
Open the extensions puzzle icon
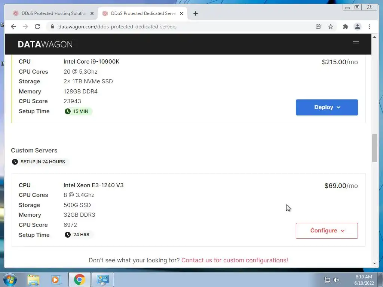(345, 27)
